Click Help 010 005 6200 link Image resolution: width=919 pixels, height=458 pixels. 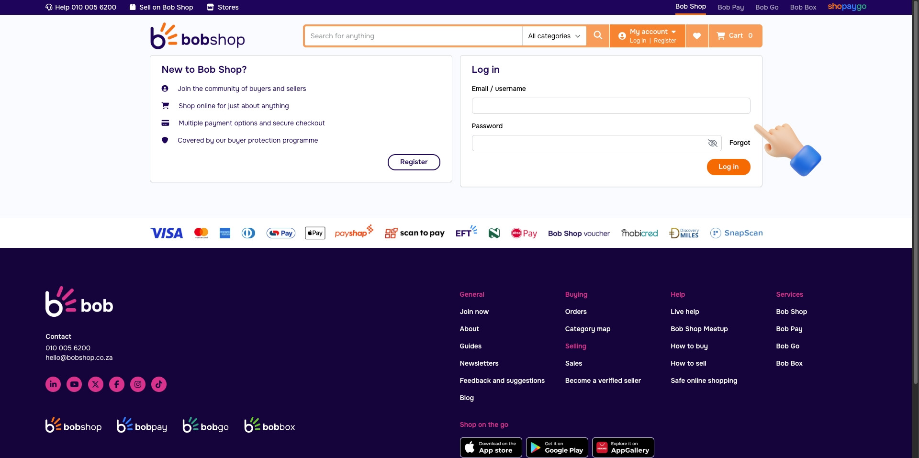[x=81, y=7]
